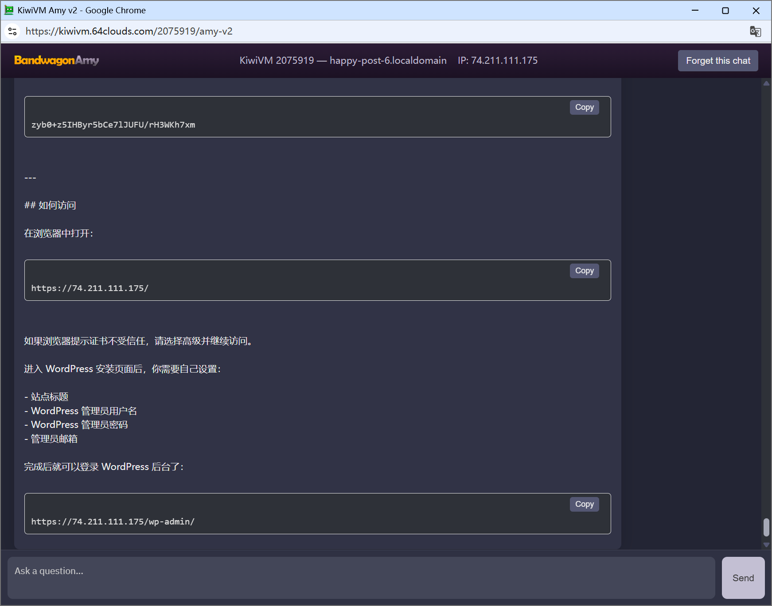Click the text '在浏览器中打开:'
This screenshot has width=772, height=606.
coord(58,233)
